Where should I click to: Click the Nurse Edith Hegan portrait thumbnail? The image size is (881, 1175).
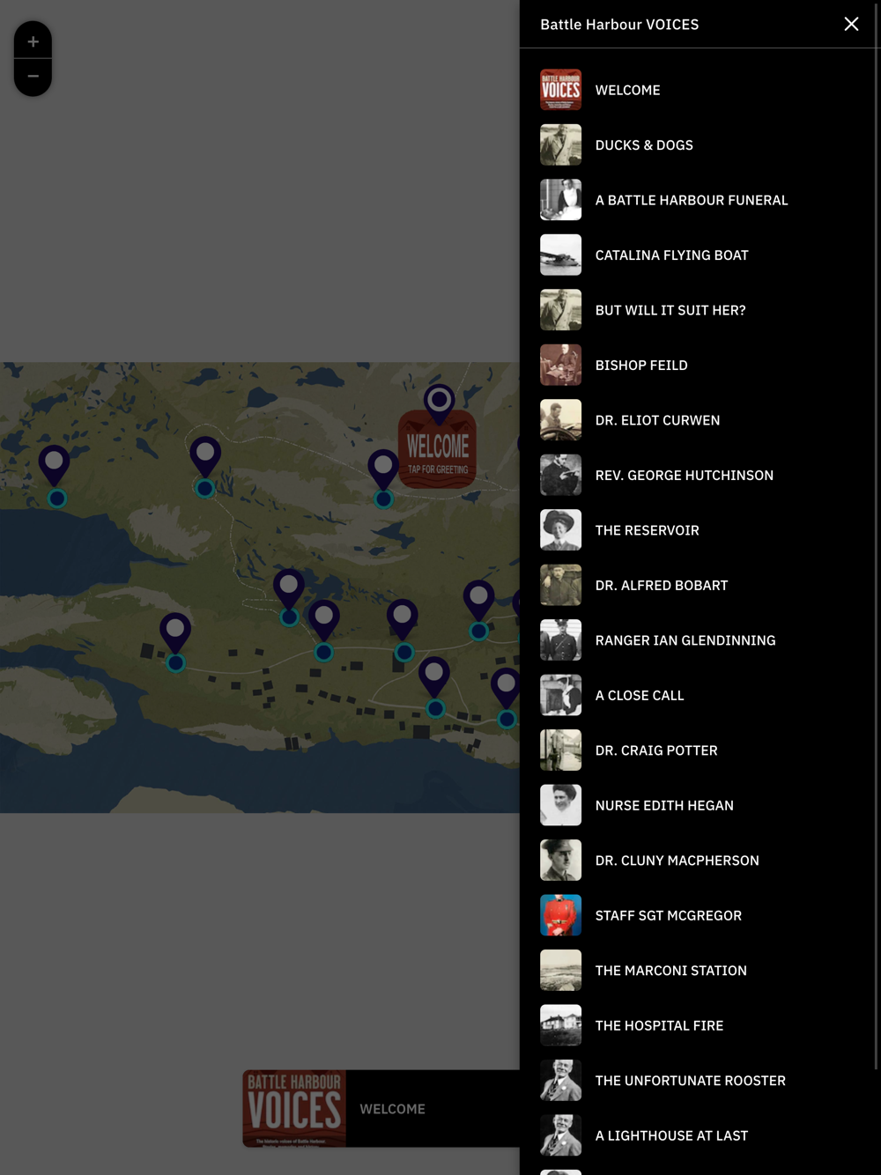560,805
